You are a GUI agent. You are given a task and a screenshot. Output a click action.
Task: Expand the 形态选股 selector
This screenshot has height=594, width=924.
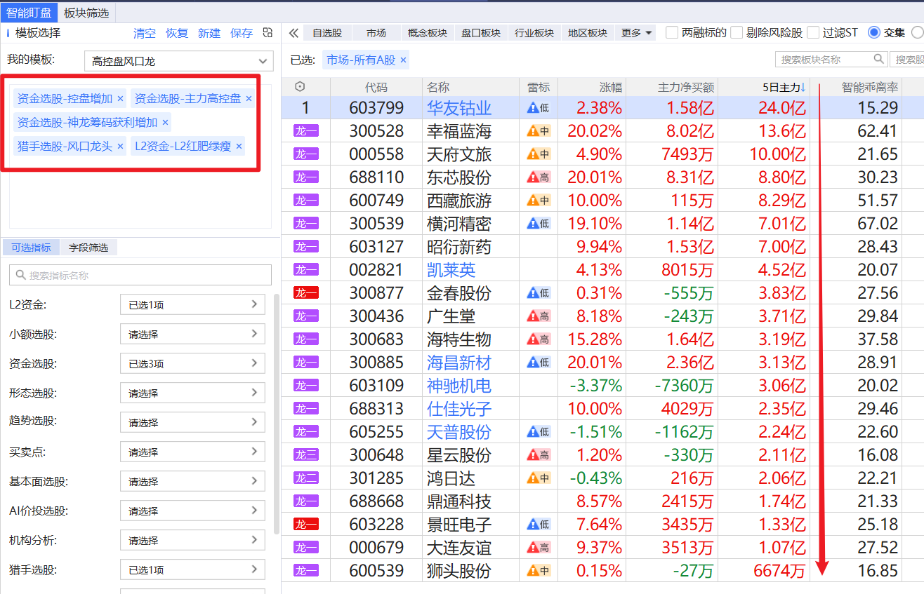(x=192, y=393)
